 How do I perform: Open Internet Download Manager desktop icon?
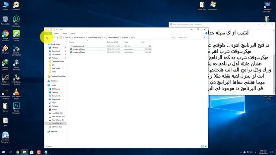(6, 65)
